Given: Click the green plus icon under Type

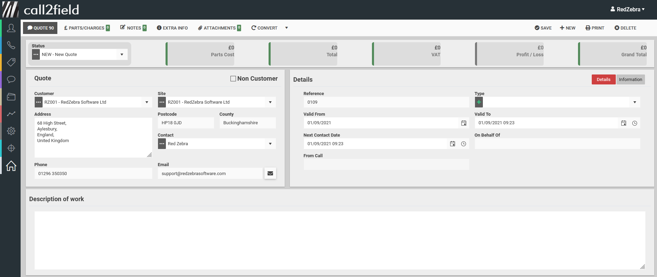Looking at the screenshot, I should point(479,102).
